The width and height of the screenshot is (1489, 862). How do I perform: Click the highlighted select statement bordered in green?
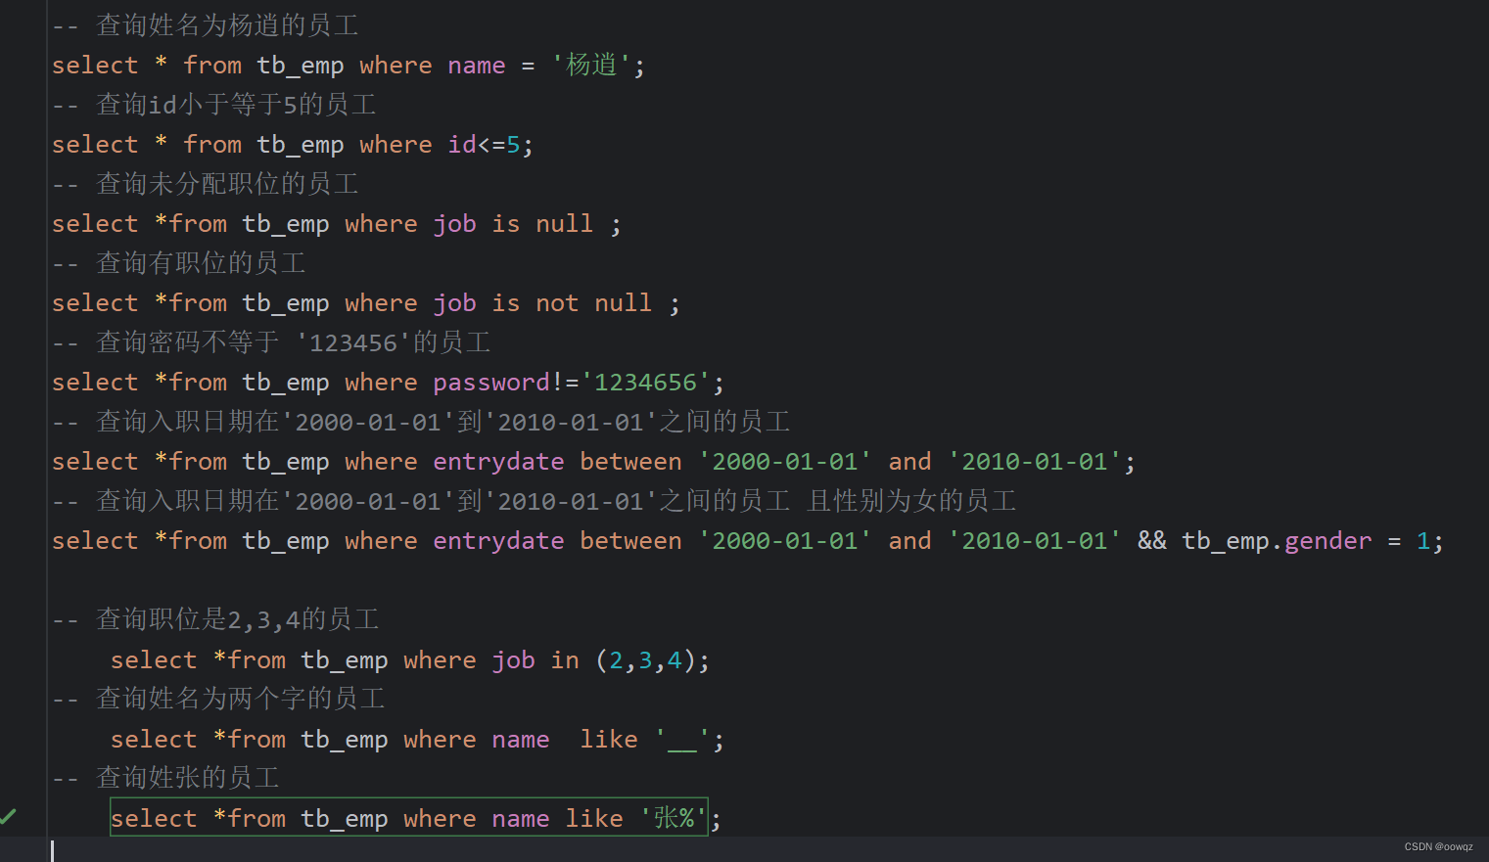[409, 817]
